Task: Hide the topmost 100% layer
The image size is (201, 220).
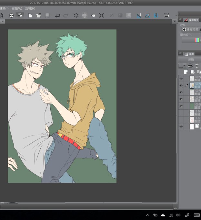Action: tap(181, 79)
